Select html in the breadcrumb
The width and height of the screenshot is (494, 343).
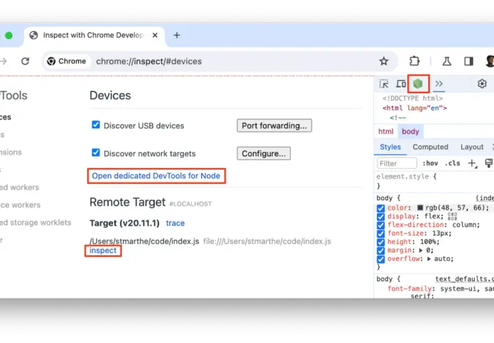tap(386, 131)
